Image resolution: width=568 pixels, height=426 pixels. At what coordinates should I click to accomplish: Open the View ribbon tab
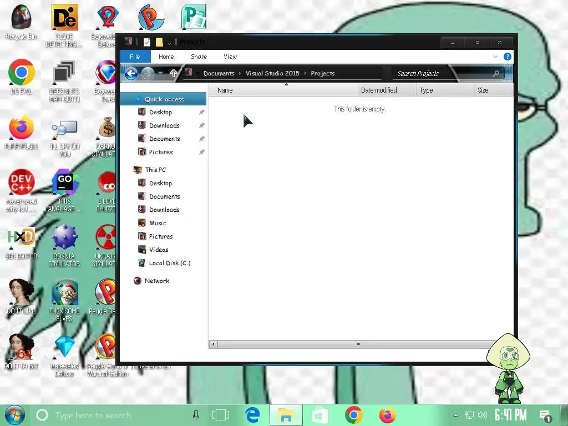(230, 57)
